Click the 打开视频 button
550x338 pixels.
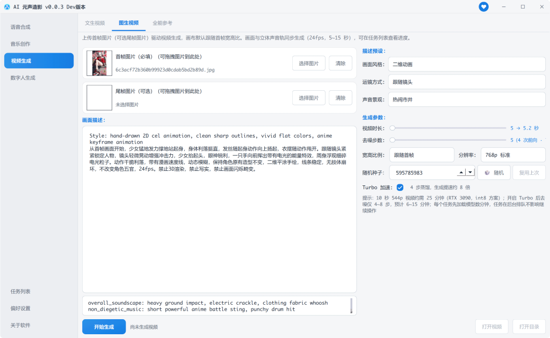pos(492,327)
